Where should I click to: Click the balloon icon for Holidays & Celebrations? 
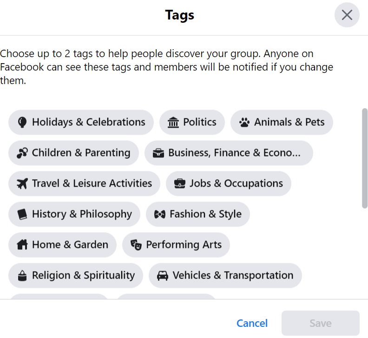click(22, 122)
